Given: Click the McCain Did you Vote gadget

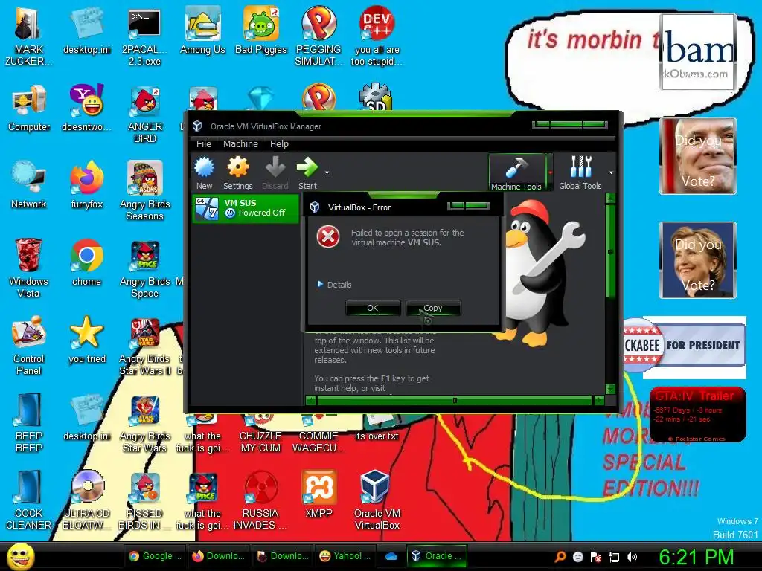Looking at the screenshot, I should 698,156.
